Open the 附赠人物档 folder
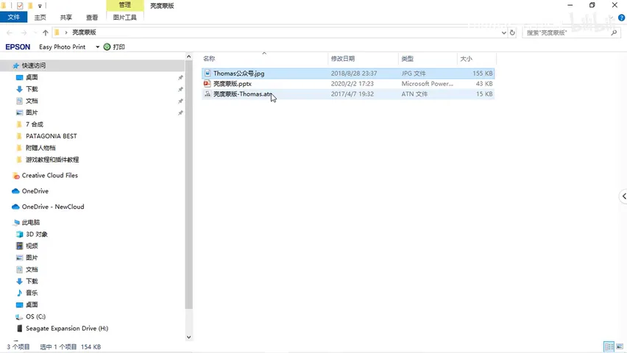The image size is (627, 353). [x=40, y=148]
